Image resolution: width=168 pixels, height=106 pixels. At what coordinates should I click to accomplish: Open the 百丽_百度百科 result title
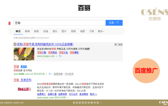click(x=22, y=80)
